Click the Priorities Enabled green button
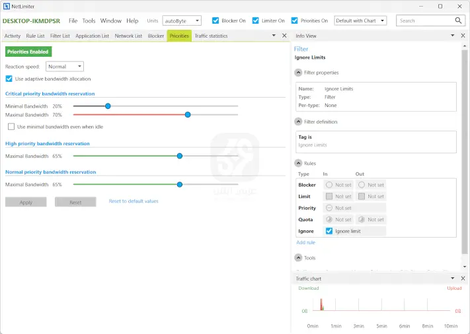 click(28, 51)
